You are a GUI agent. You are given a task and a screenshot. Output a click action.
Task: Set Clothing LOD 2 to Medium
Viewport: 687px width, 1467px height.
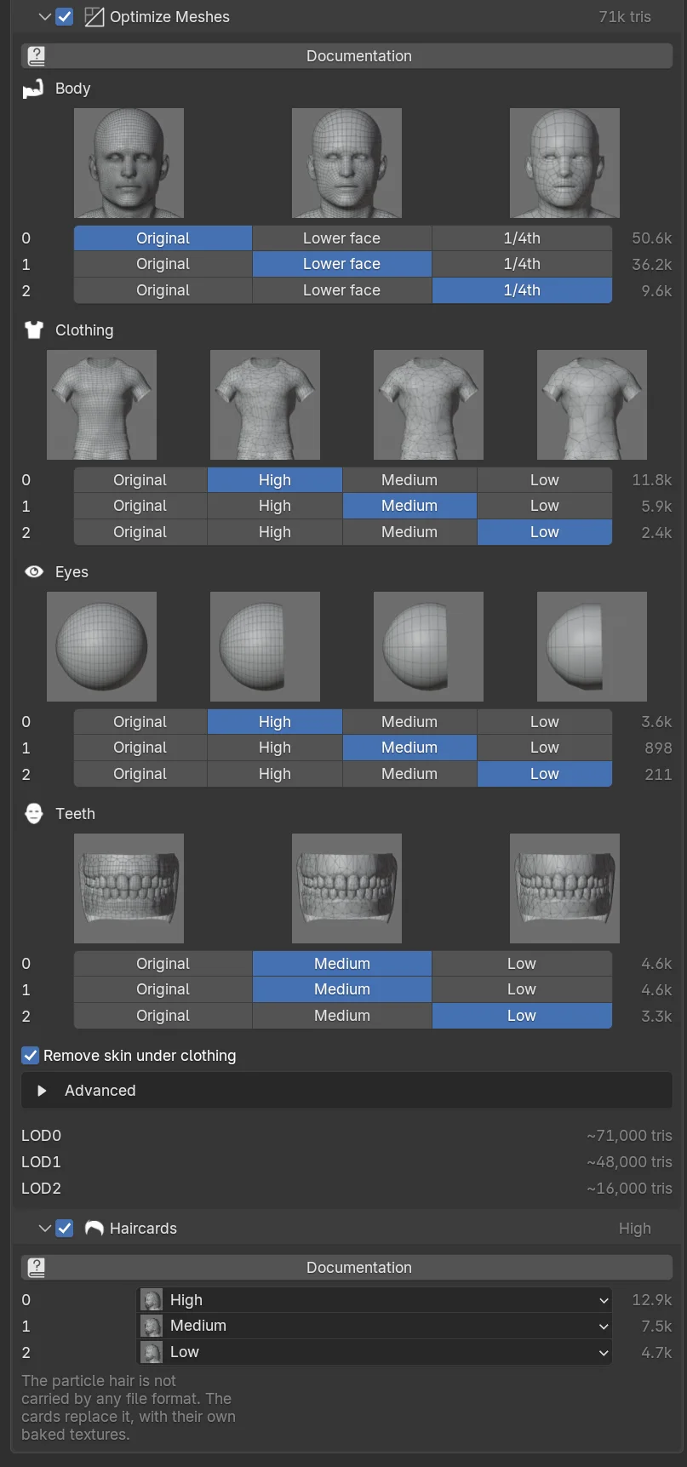coord(409,532)
